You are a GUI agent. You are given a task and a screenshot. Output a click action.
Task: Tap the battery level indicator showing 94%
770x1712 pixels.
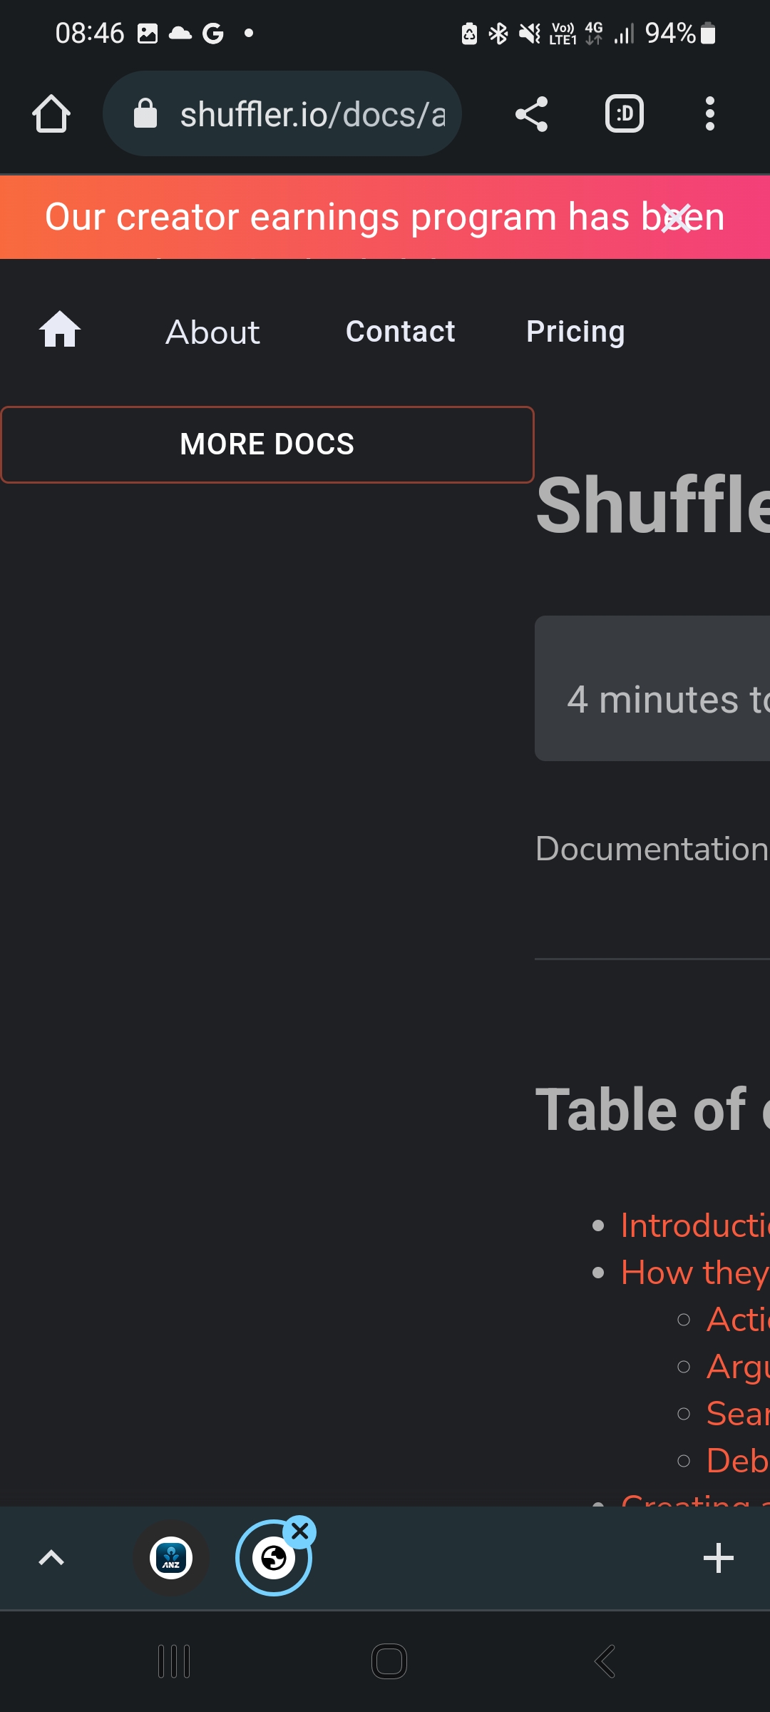[x=669, y=31]
